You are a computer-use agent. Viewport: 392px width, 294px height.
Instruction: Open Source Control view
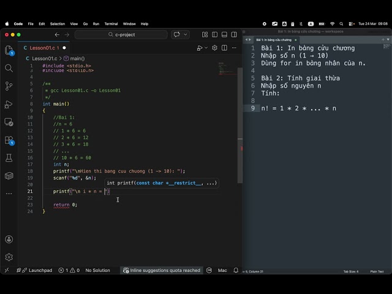click(x=9, y=86)
